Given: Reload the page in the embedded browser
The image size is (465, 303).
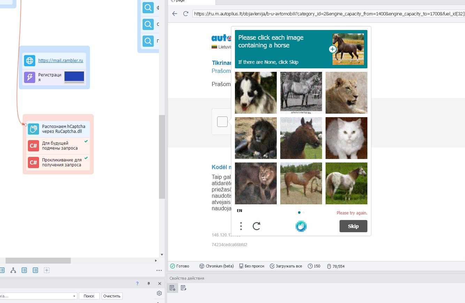Looking at the screenshot, I should (x=186, y=14).
